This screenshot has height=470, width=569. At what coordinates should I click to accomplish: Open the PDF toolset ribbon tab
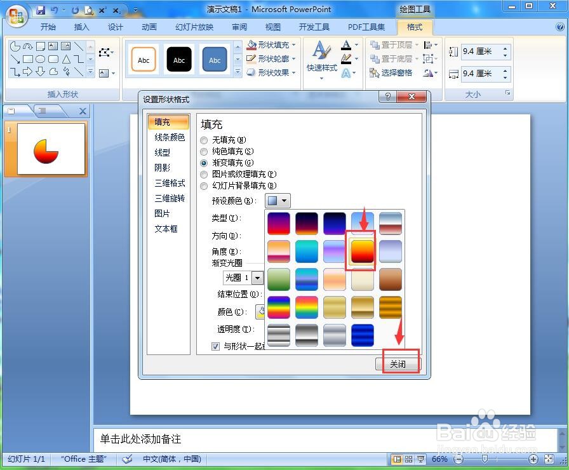tap(366, 27)
